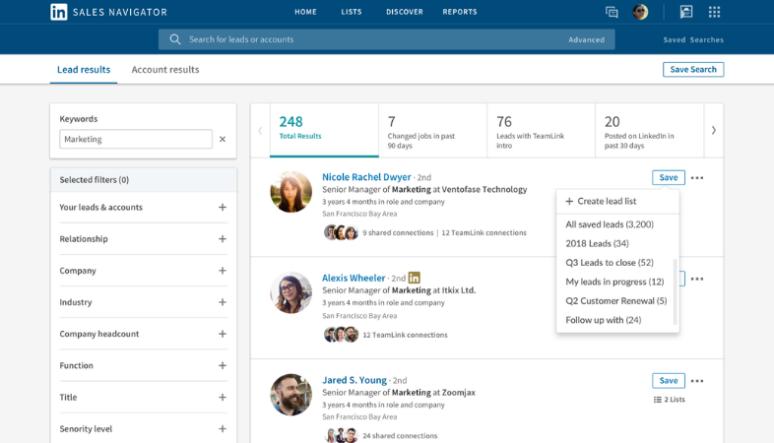Expand Your leads & accounts filter
774x443 pixels.
point(223,207)
